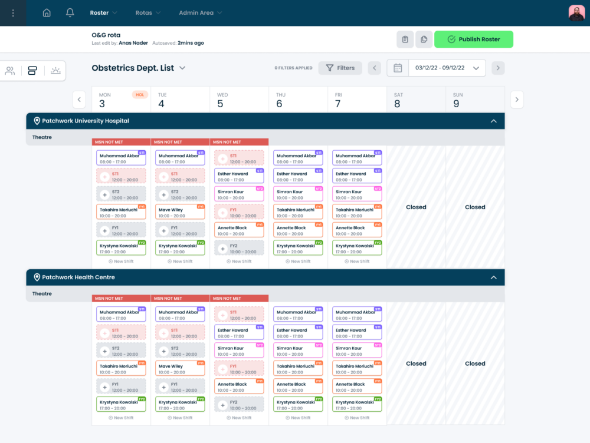Click the calendar icon in date picker
The height and width of the screenshot is (443, 590).
[x=398, y=68]
